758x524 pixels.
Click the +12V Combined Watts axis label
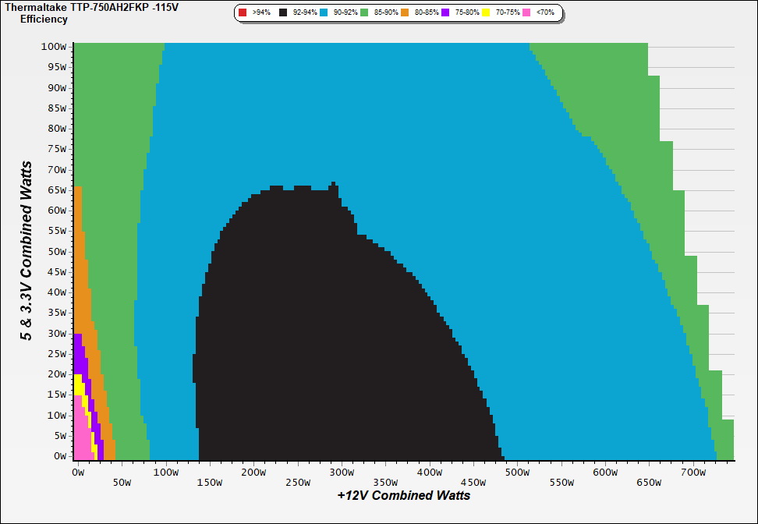pyautogui.click(x=403, y=495)
